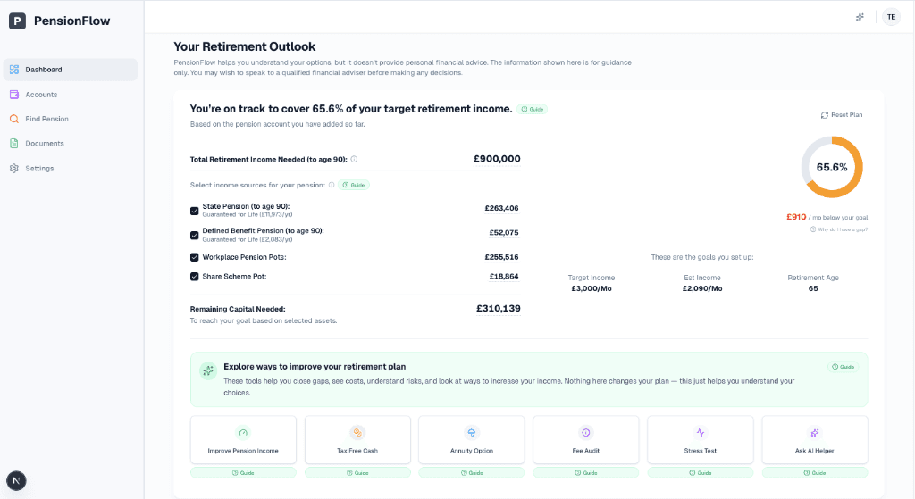Image resolution: width=915 pixels, height=499 pixels.
Task: Open Guide under Stress Test
Action: pos(701,473)
